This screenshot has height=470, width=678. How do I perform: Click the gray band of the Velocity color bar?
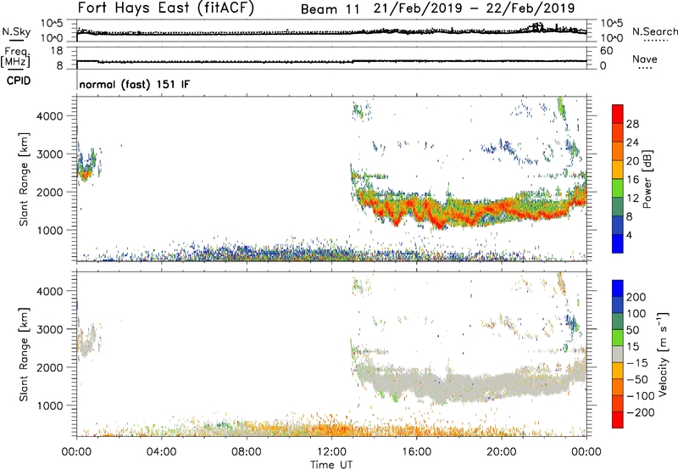click(x=618, y=355)
